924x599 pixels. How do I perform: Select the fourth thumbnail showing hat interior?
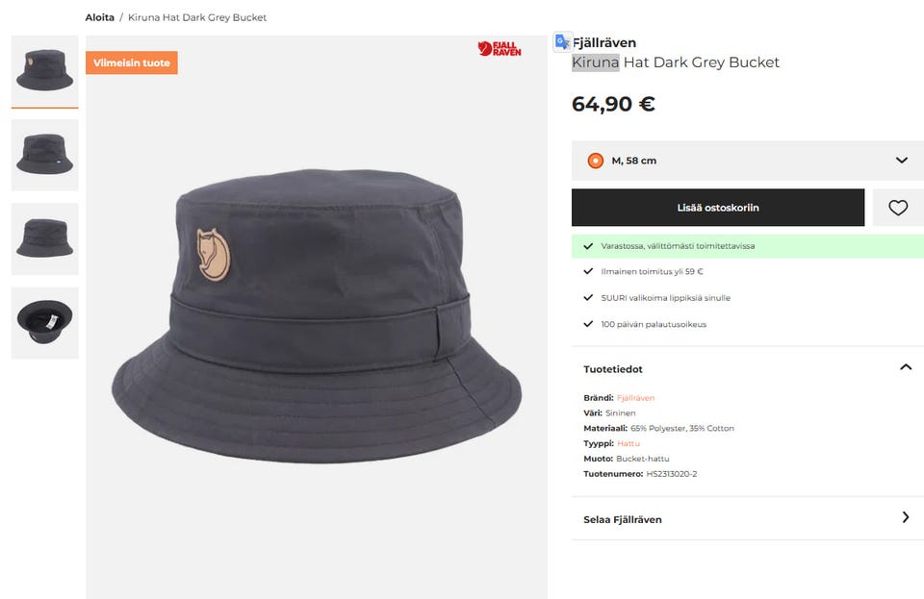point(45,323)
